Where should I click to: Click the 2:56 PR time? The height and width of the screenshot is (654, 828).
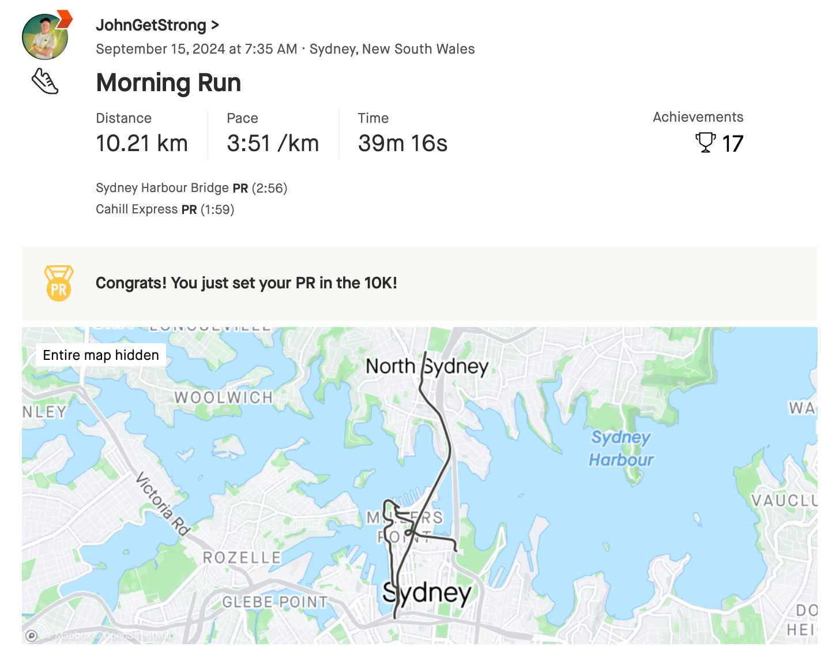269,188
